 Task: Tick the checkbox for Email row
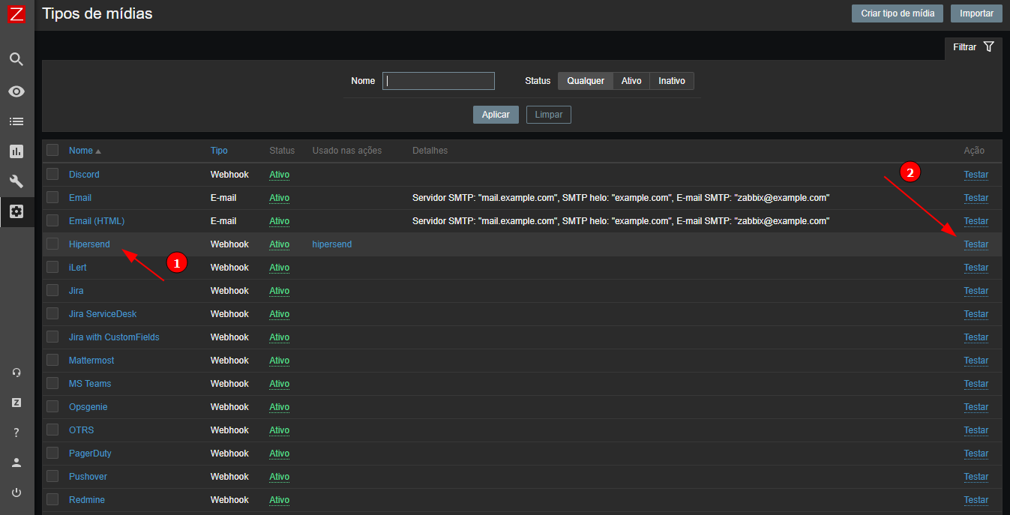click(52, 197)
